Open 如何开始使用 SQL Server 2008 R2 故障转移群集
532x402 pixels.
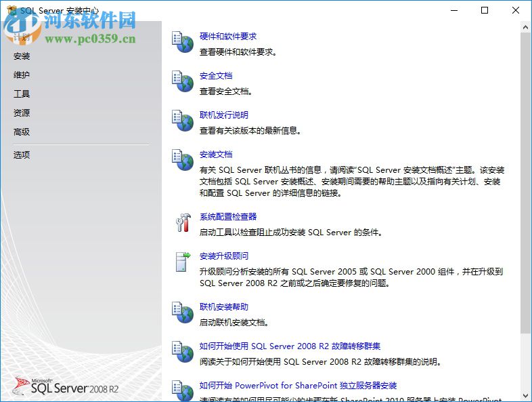[x=290, y=346]
